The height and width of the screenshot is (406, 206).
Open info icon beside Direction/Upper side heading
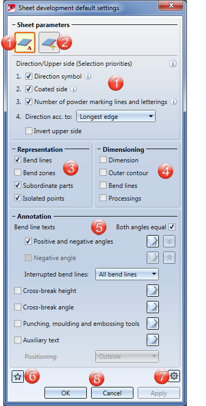coord(173,64)
